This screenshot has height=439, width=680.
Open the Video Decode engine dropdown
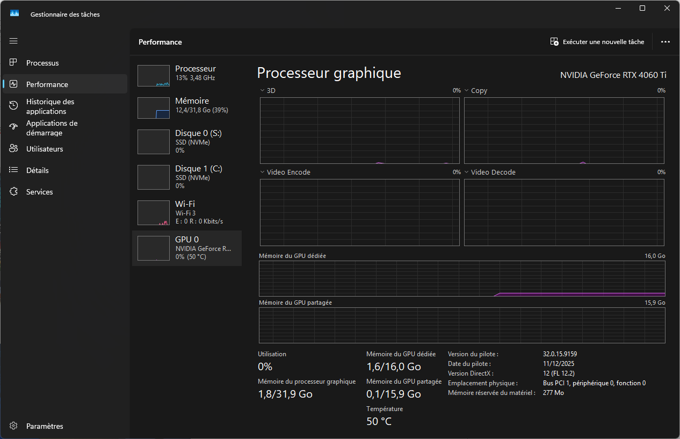(x=467, y=172)
